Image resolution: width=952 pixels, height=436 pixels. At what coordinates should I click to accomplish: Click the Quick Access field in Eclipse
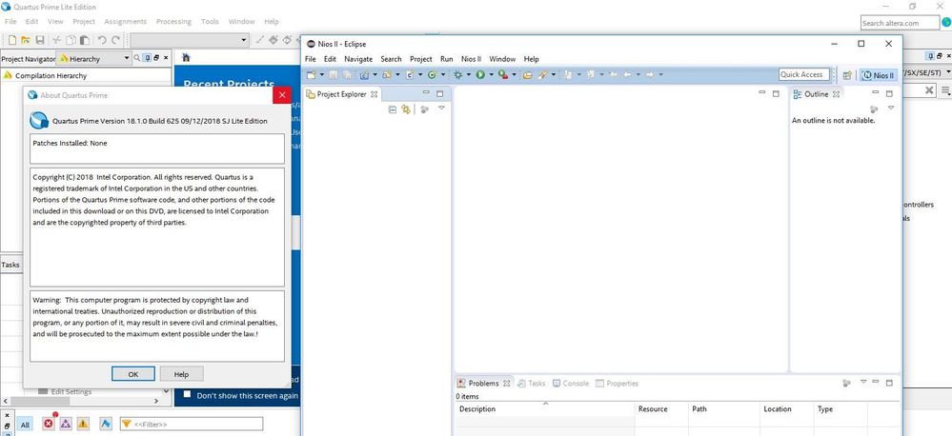804,74
